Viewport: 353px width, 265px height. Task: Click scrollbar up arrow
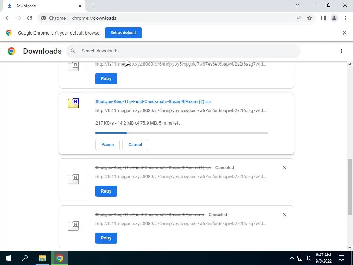350,64
